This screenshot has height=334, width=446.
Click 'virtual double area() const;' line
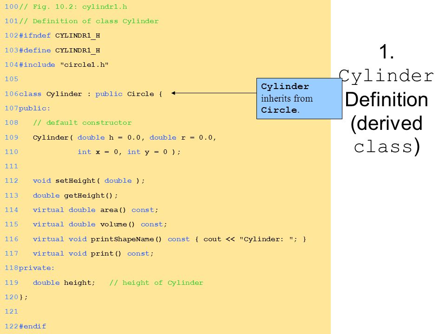pyautogui.click(x=95, y=210)
